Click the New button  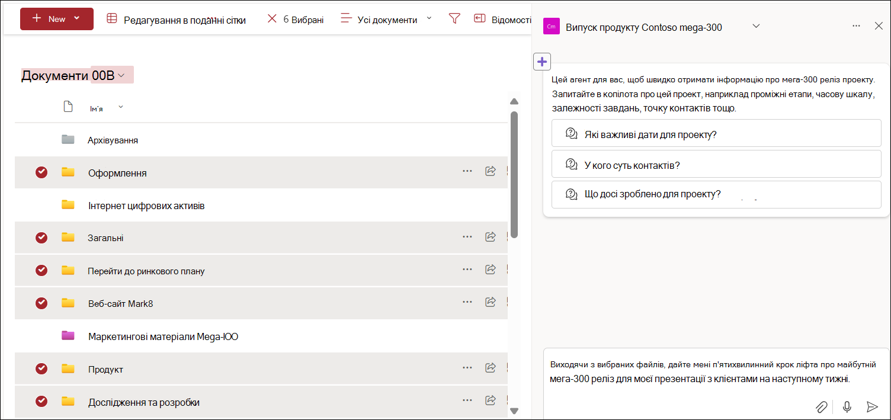(x=56, y=19)
